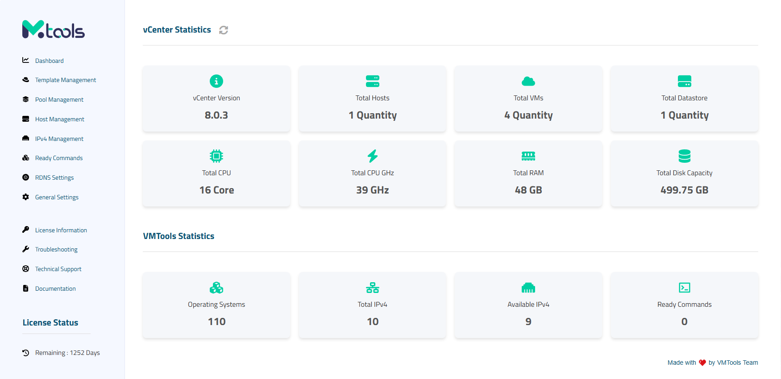The width and height of the screenshot is (781, 379).
Task: Click the Ready Commands count 0
Action: [685, 321]
